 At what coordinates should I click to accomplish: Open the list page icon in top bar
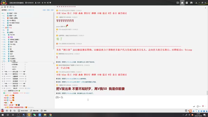pyautogui.click(x=187, y=3)
